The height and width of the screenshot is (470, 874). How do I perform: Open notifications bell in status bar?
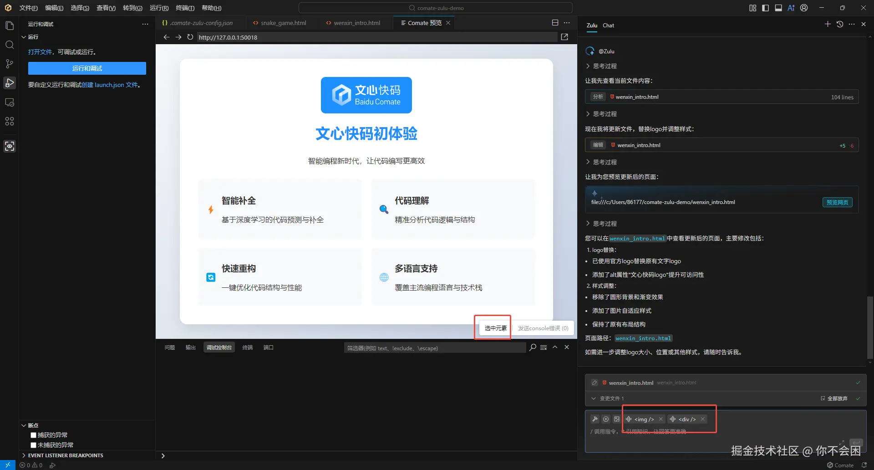coord(864,465)
